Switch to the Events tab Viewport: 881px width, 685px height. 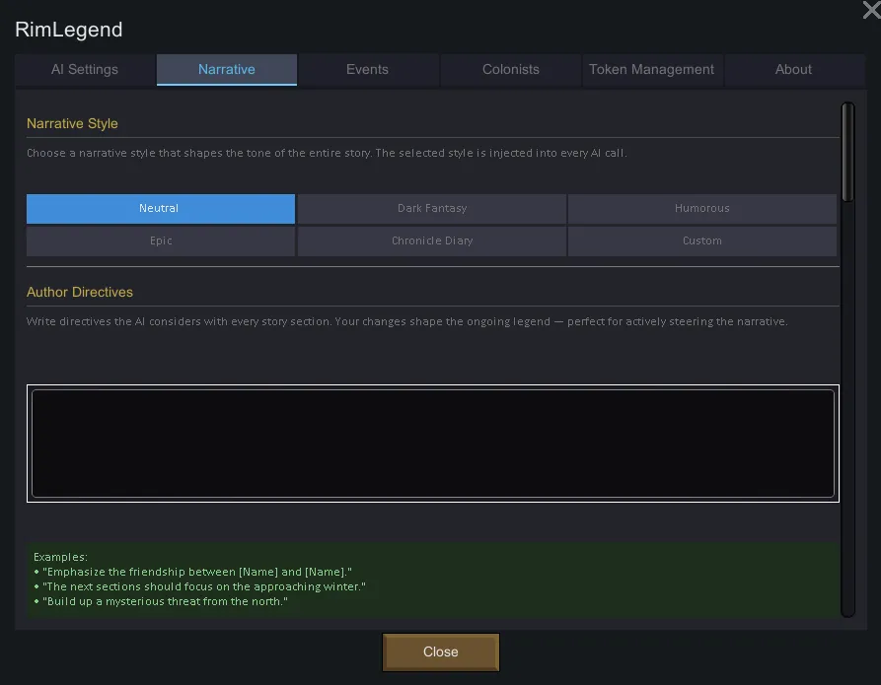tap(367, 70)
